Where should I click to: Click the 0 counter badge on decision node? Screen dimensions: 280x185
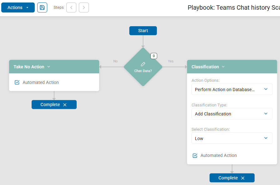click(154, 56)
